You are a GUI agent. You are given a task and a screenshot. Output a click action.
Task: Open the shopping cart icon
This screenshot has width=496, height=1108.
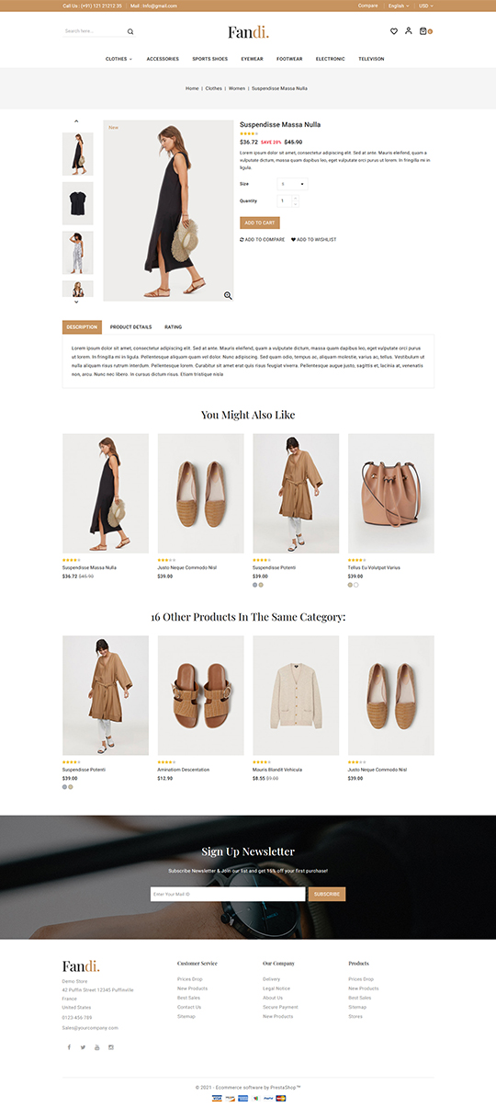tap(423, 31)
